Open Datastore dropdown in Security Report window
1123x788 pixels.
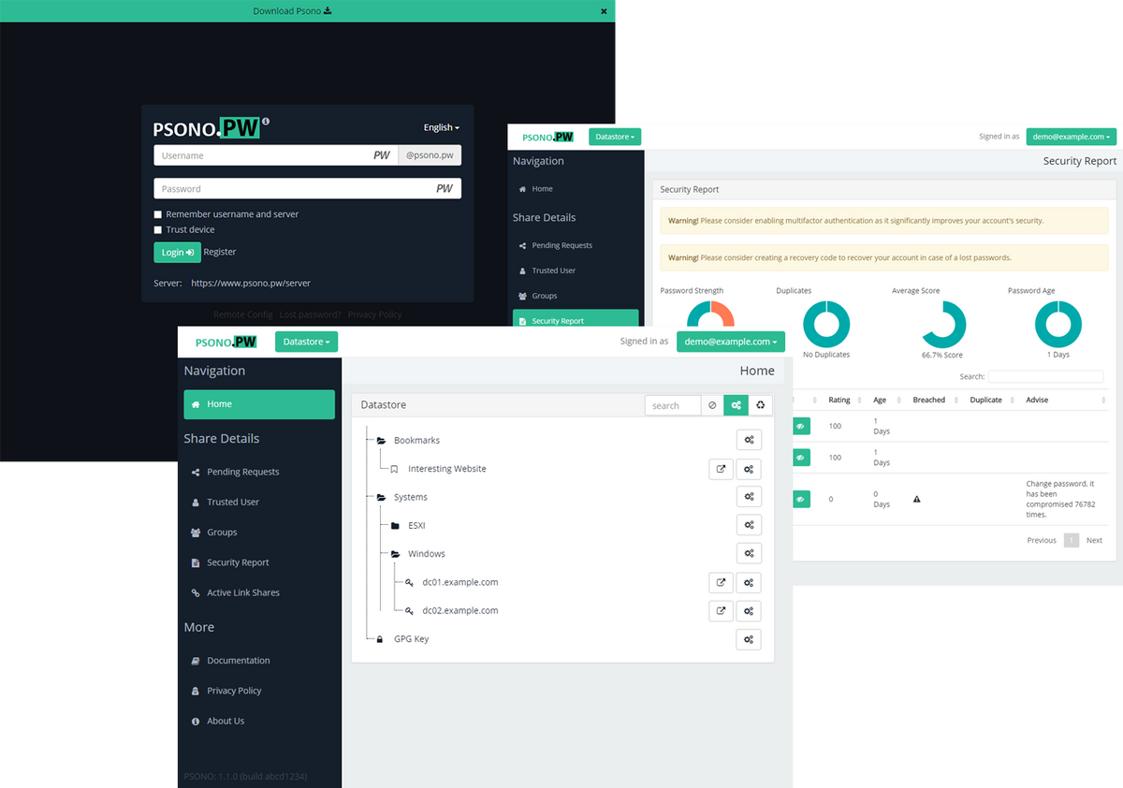coord(616,137)
